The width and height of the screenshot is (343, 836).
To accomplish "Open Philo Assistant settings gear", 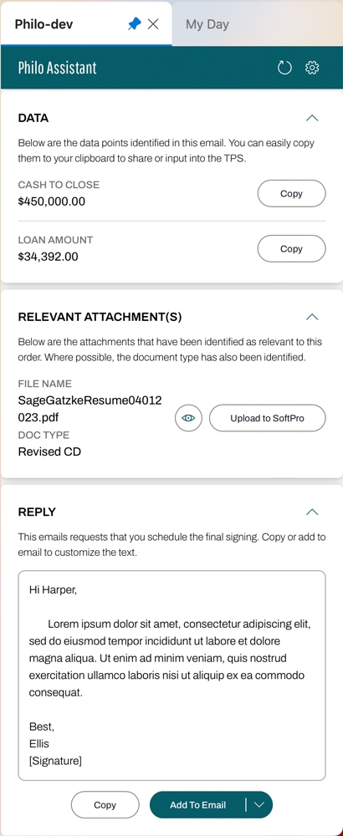I will pyautogui.click(x=312, y=68).
